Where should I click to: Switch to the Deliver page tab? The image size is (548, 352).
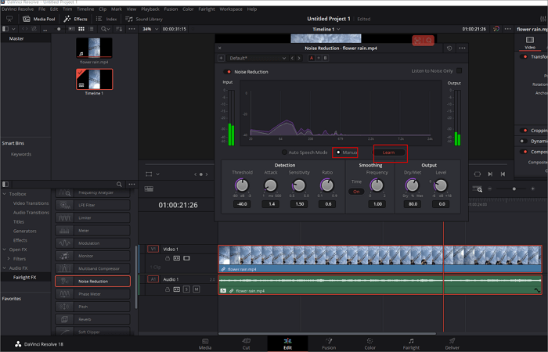452,343
